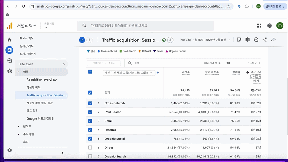Open the Explore icon in left rail
The image size is (288, 162).
pos(9,60)
